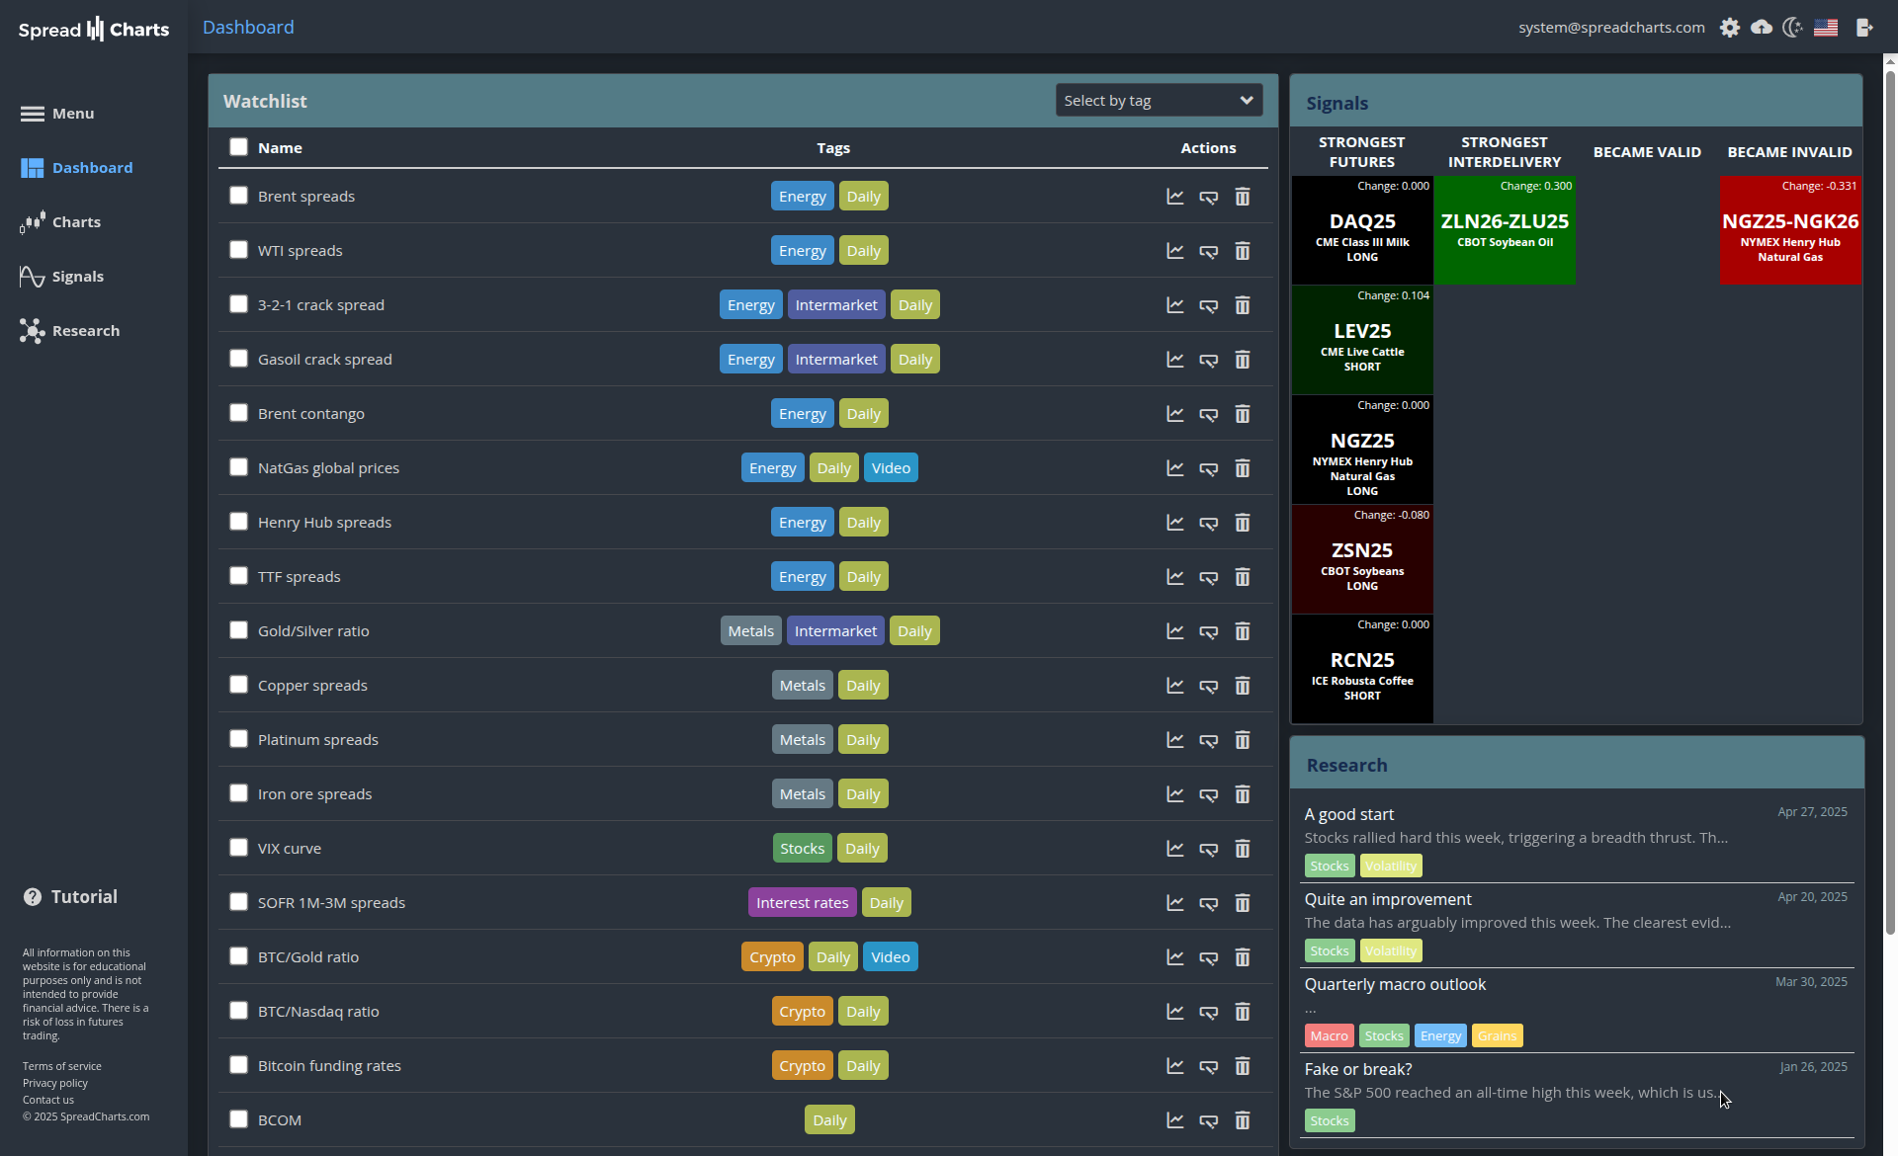Open chart for VIX curve
1898x1156 pixels.
(1175, 849)
